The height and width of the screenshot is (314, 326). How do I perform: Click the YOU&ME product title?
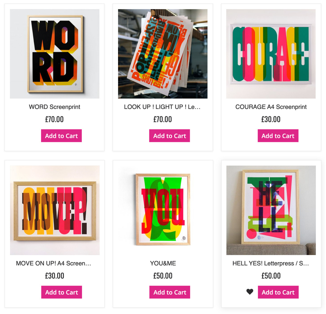(163, 263)
